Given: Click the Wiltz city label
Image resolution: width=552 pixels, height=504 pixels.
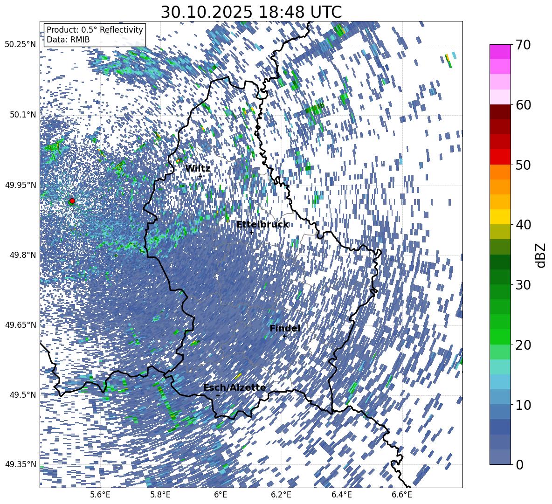Looking at the screenshot, I should [x=198, y=168].
